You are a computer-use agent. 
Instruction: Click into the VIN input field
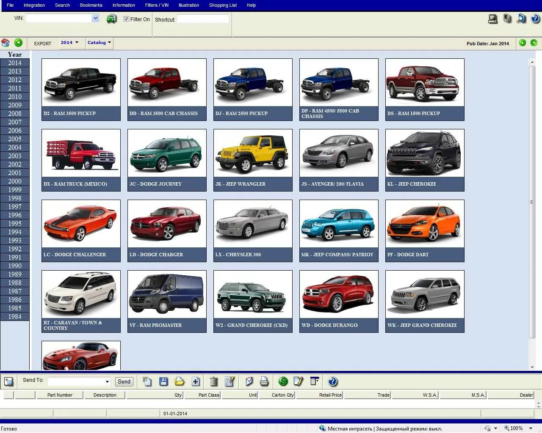59,18
